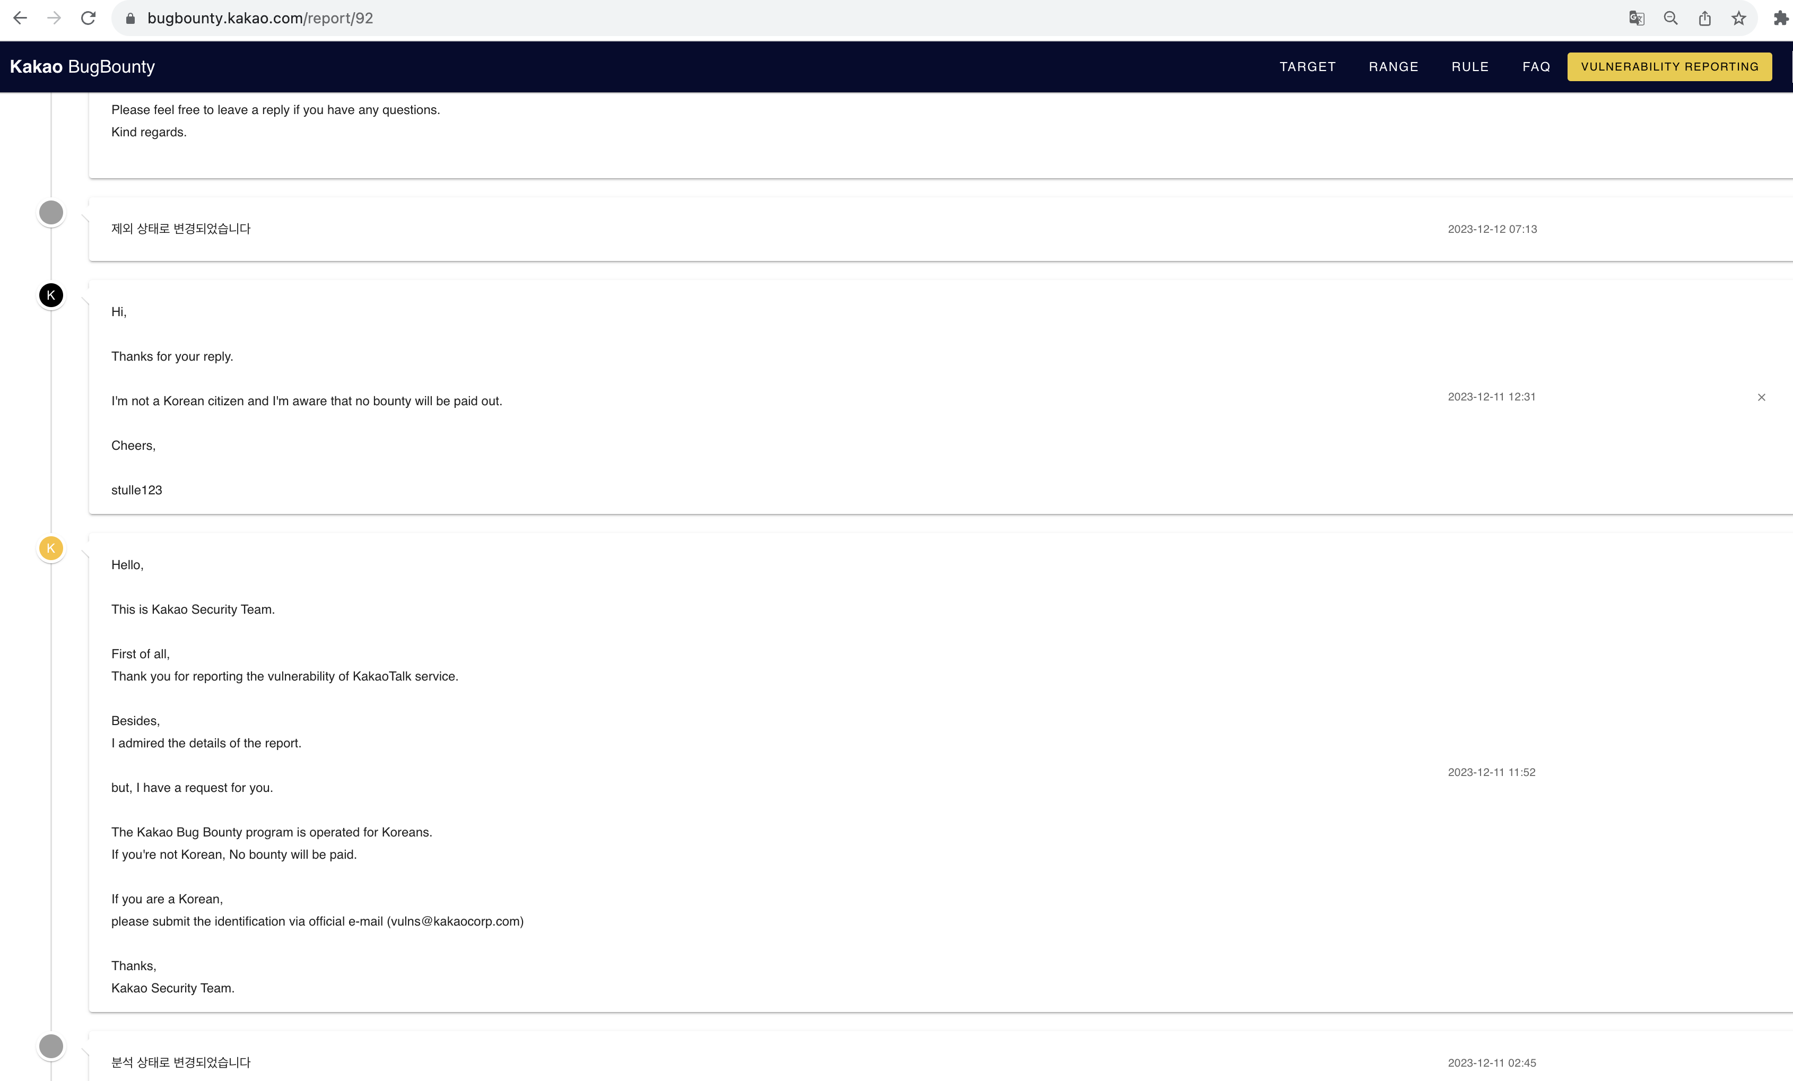Click the black K avatar of stulle123's reply
The height and width of the screenshot is (1081, 1793).
coord(51,294)
